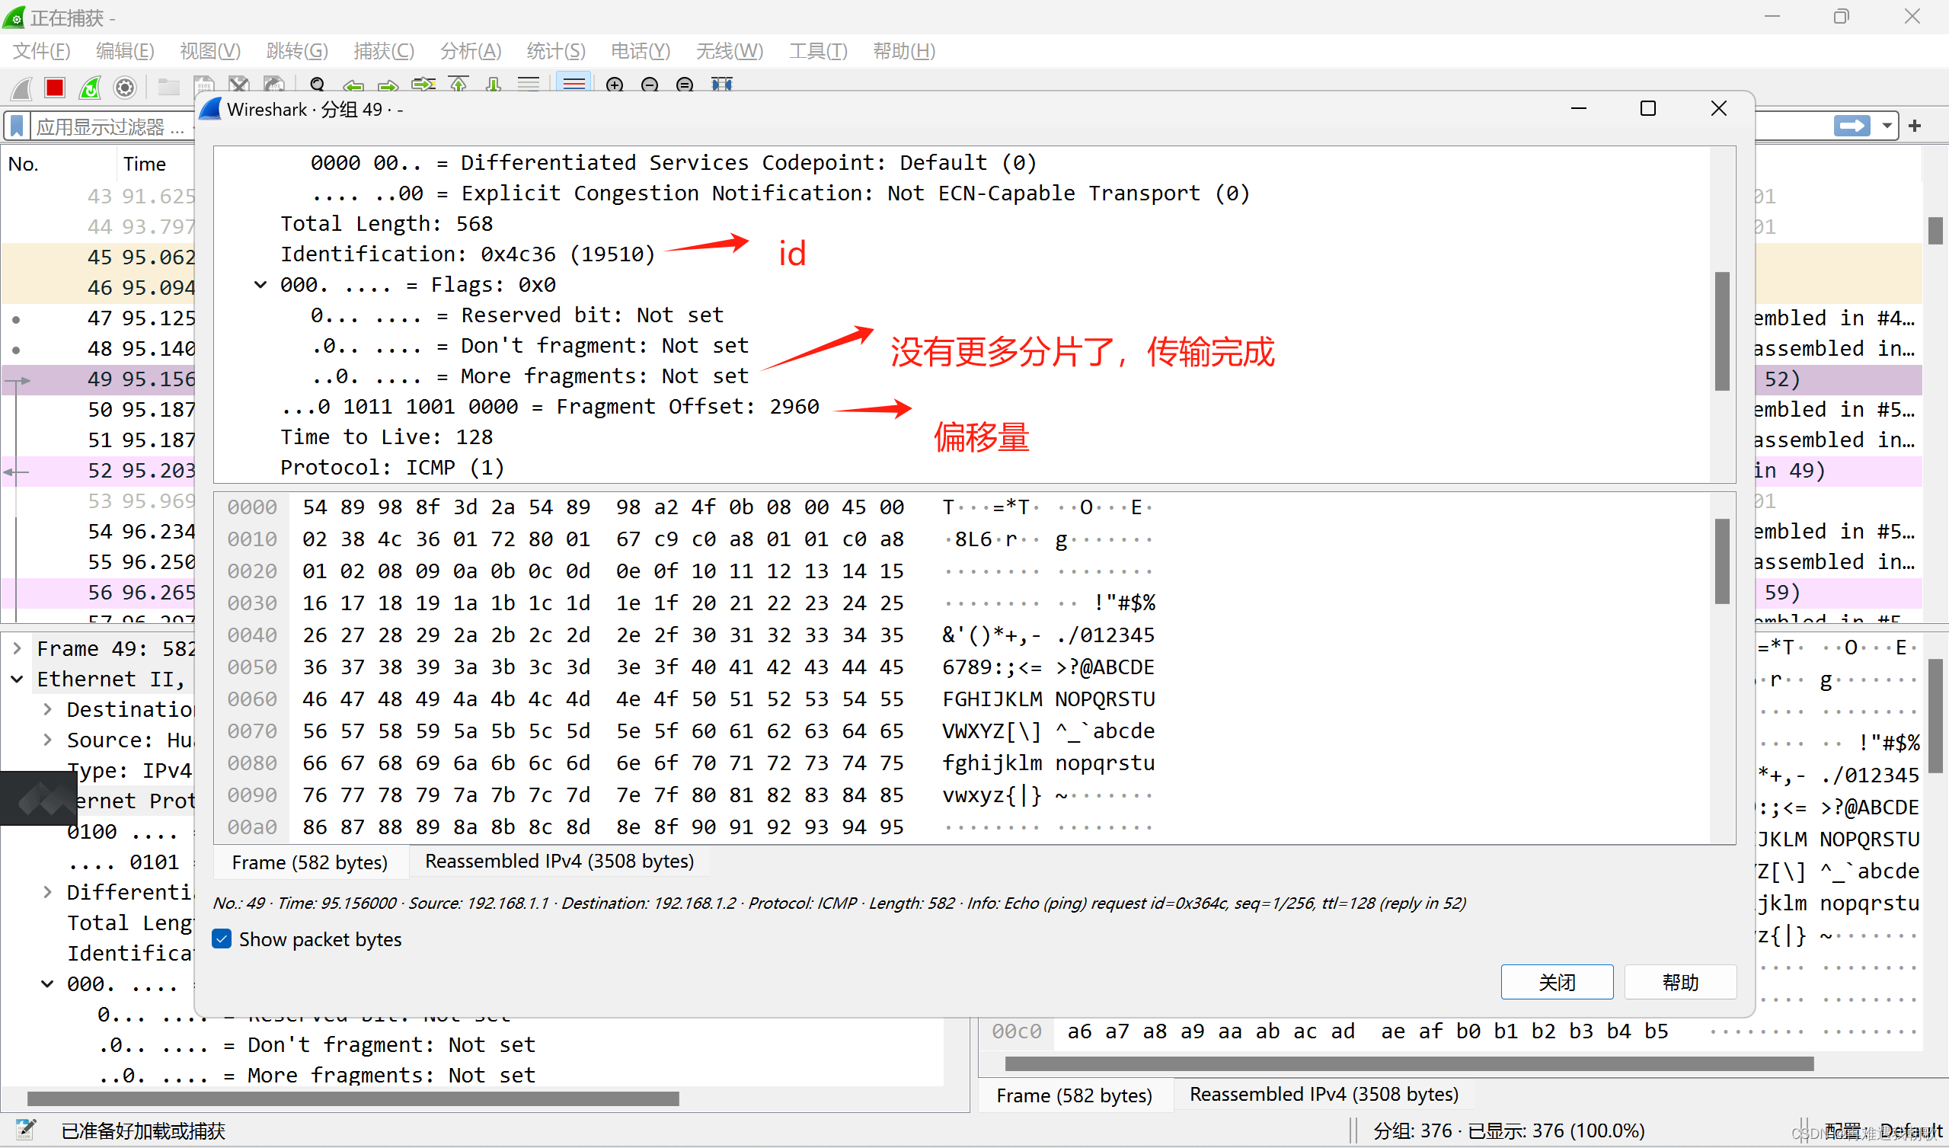Restart the current capture with green fin icon

point(90,88)
